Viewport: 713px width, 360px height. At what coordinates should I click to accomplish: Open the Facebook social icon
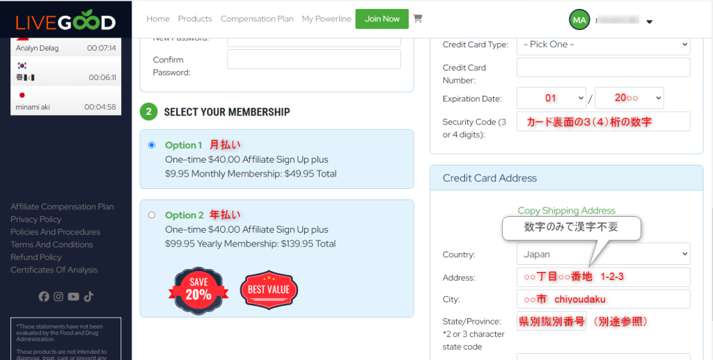click(44, 297)
